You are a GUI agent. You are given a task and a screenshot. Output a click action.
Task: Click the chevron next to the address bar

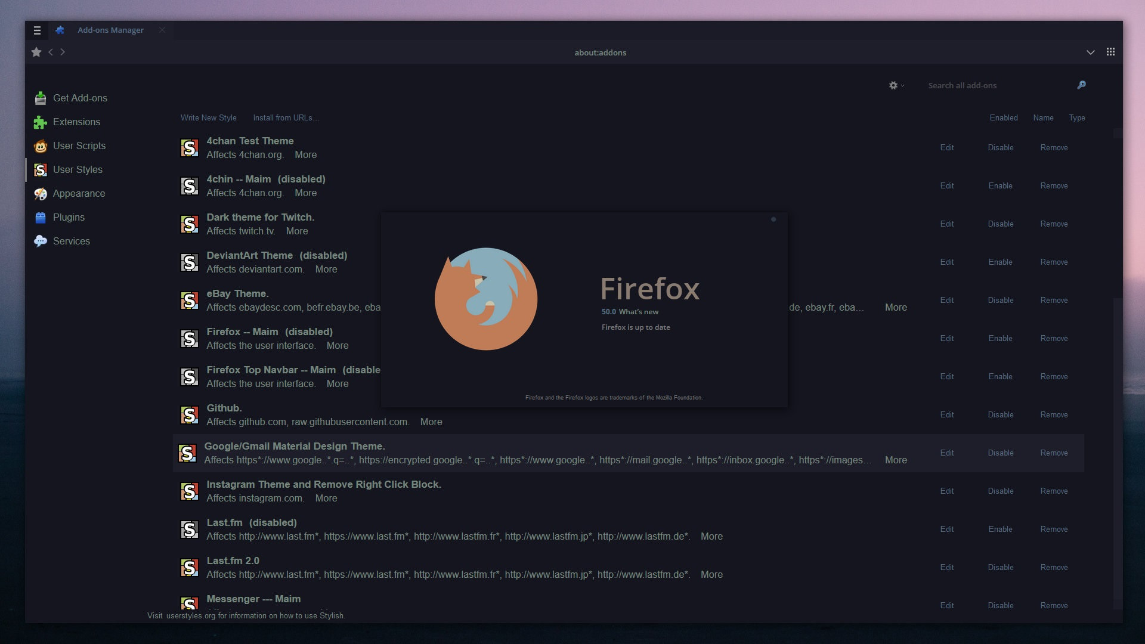click(1091, 52)
